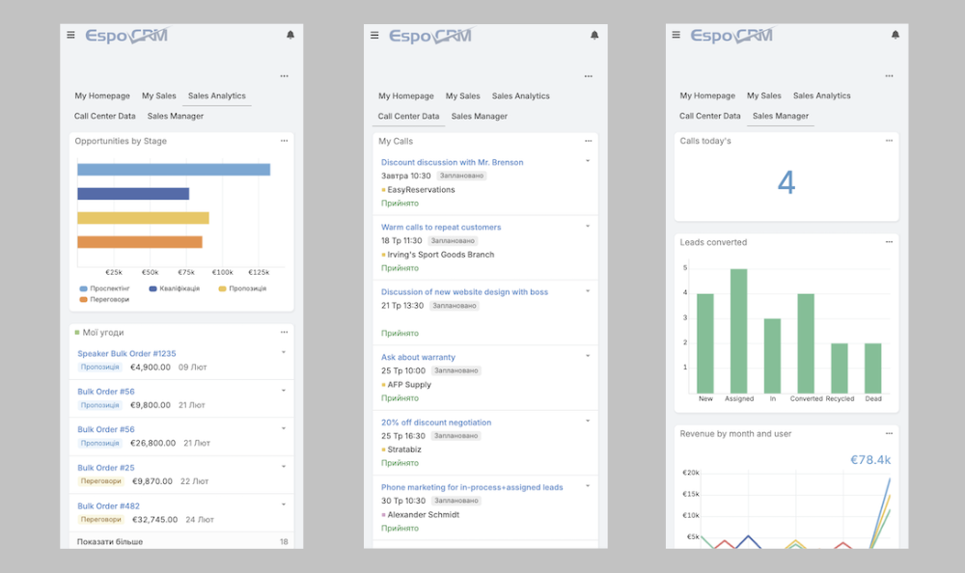The width and height of the screenshot is (965, 573).
Task: Select Sales Analytics tab in right screen
Action: tap(821, 96)
